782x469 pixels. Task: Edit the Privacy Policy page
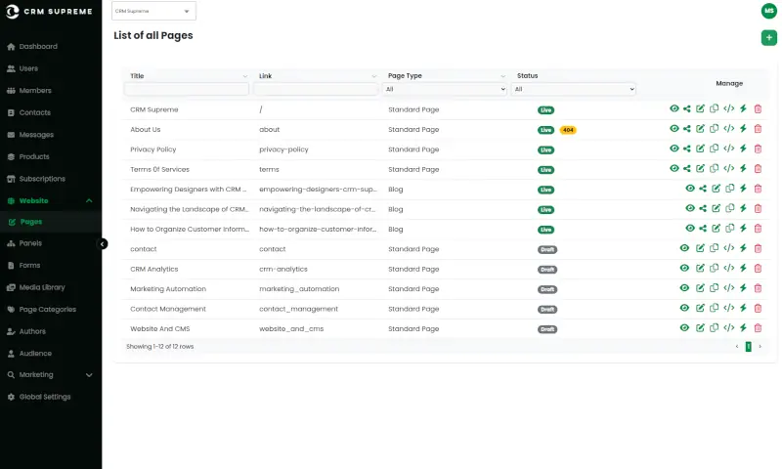(700, 149)
